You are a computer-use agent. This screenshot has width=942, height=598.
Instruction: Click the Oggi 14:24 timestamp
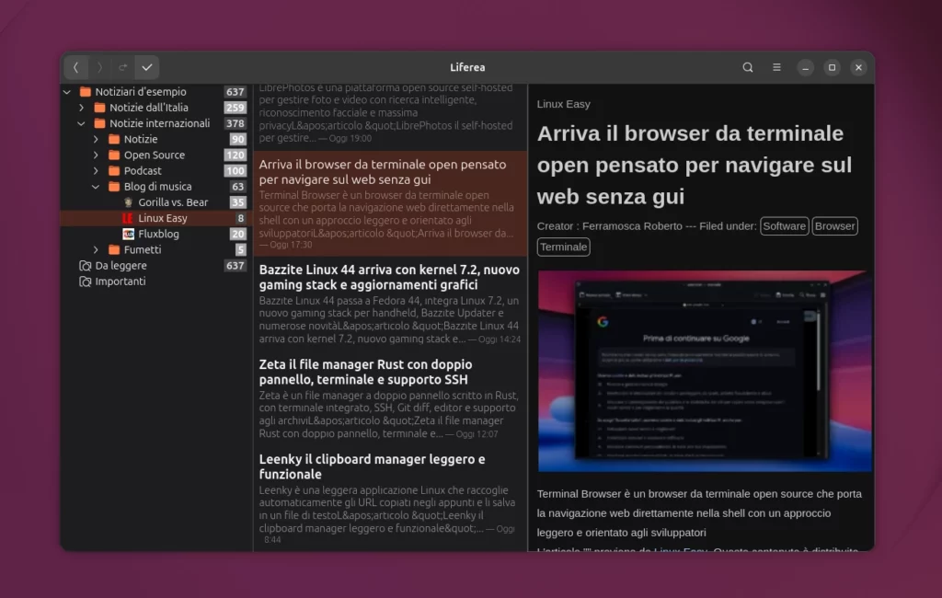[499, 339]
